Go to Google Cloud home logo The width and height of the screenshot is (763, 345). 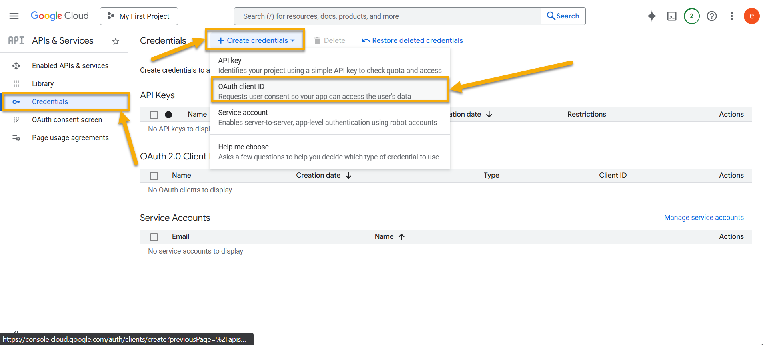(x=60, y=16)
